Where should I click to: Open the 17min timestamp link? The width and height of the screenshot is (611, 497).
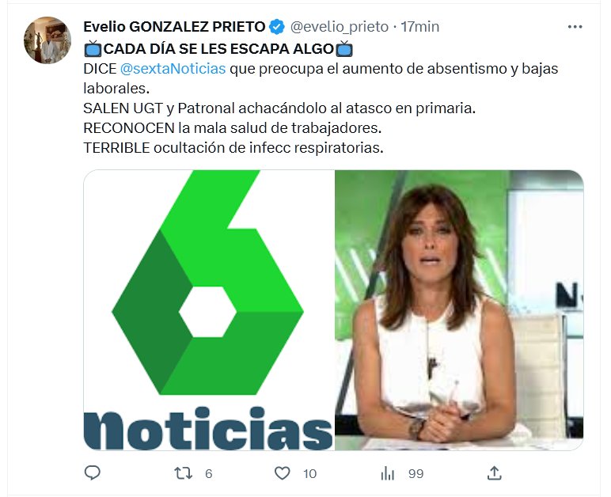point(420,27)
